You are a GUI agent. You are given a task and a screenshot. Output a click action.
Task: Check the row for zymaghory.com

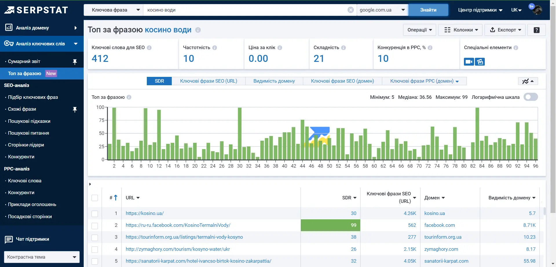tap(95, 249)
